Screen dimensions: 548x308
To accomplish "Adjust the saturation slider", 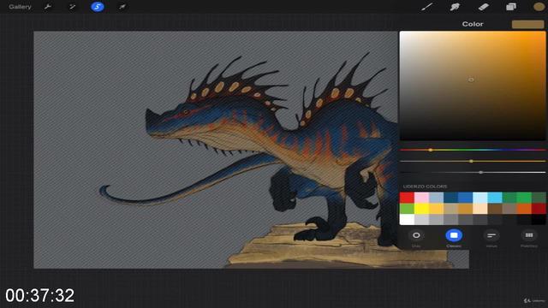I will (x=473, y=161).
